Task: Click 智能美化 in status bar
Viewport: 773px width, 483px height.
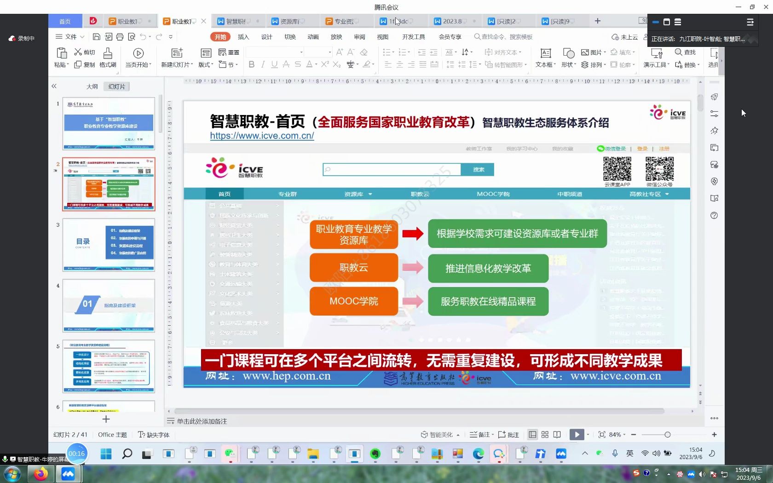Action: (x=440, y=434)
